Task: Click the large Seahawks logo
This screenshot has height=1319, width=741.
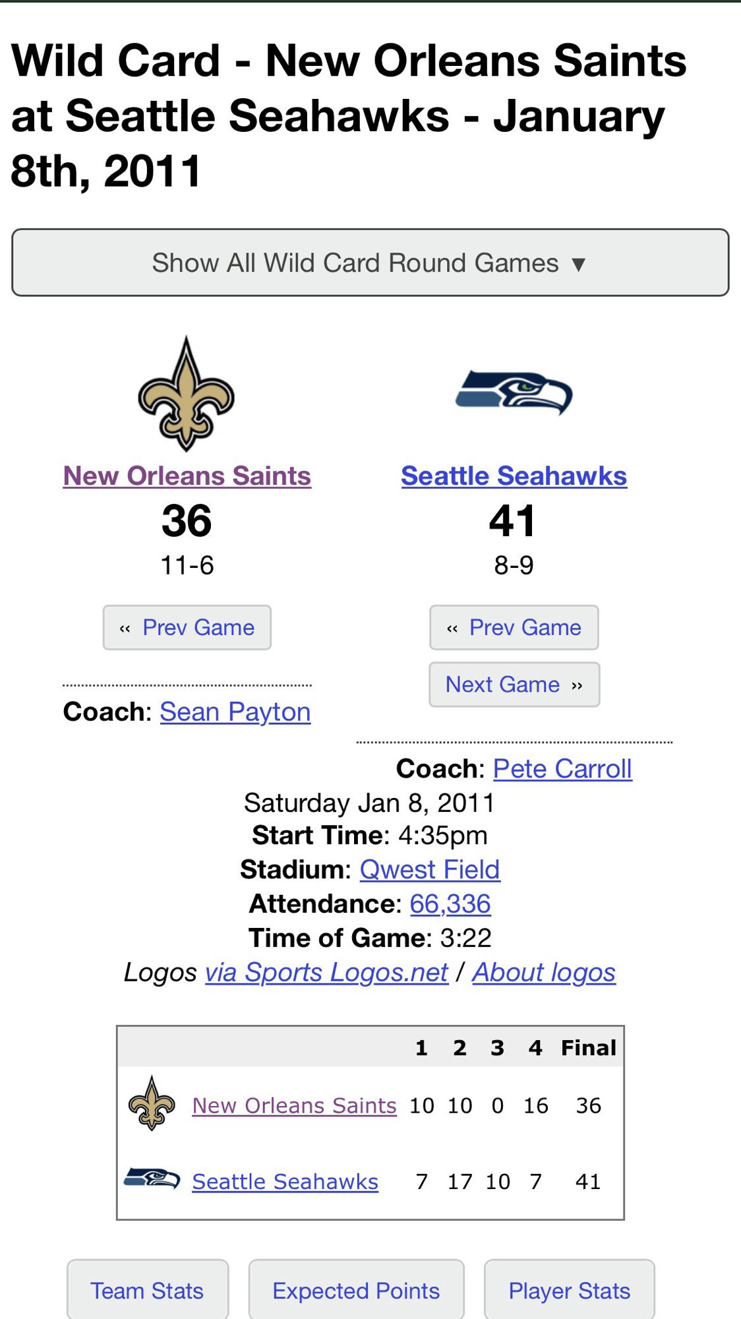Action: coord(514,393)
